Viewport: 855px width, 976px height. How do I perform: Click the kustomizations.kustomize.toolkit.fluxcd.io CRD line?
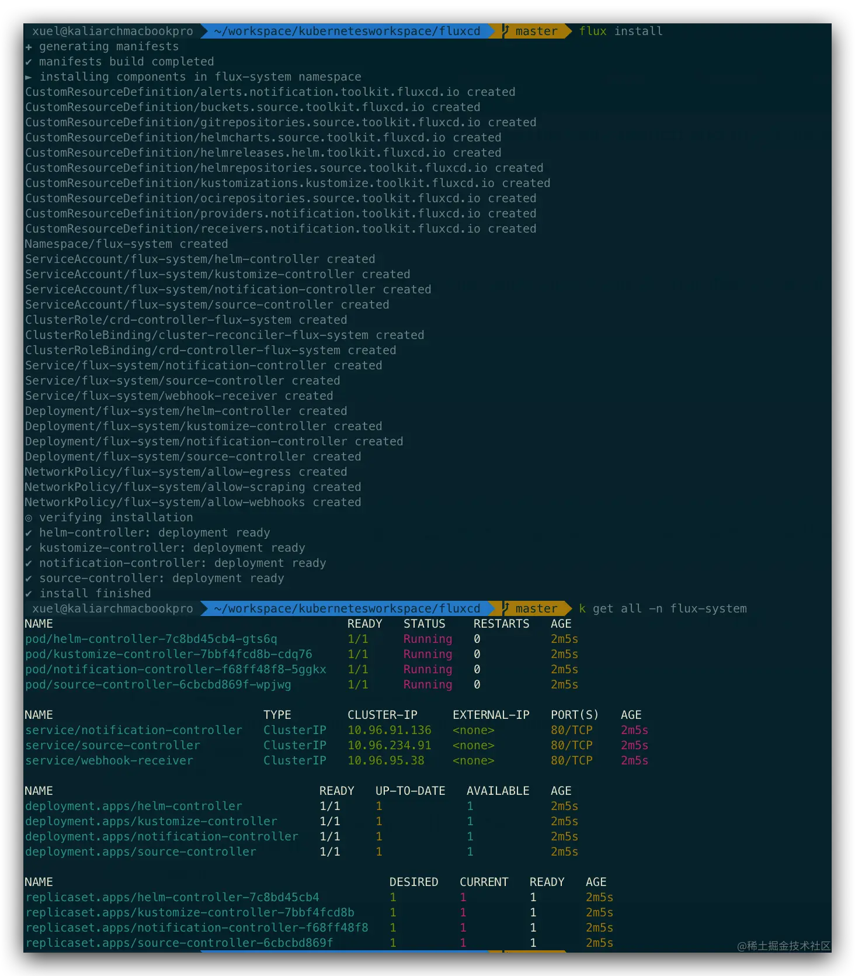288,183
